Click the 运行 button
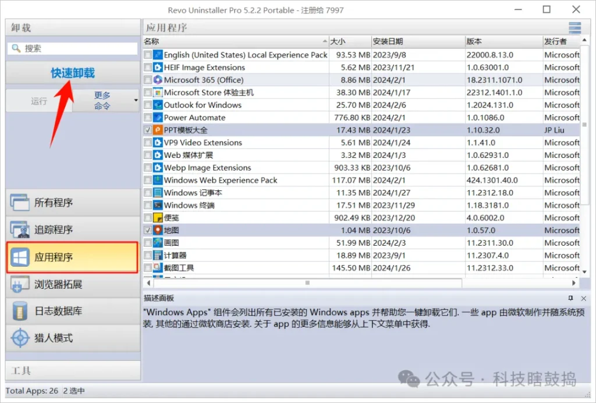This screenshot has width=596, height=403. (39, 101)
